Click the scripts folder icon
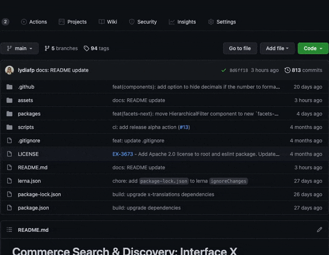The width and height of the screenshot is (329, 255). [9, 127]
